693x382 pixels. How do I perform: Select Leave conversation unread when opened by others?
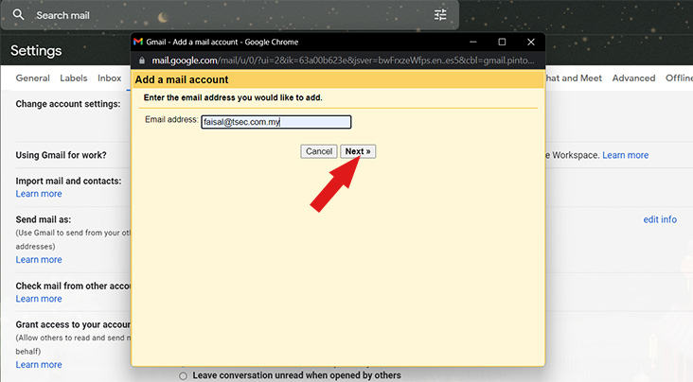pos(183,376)
